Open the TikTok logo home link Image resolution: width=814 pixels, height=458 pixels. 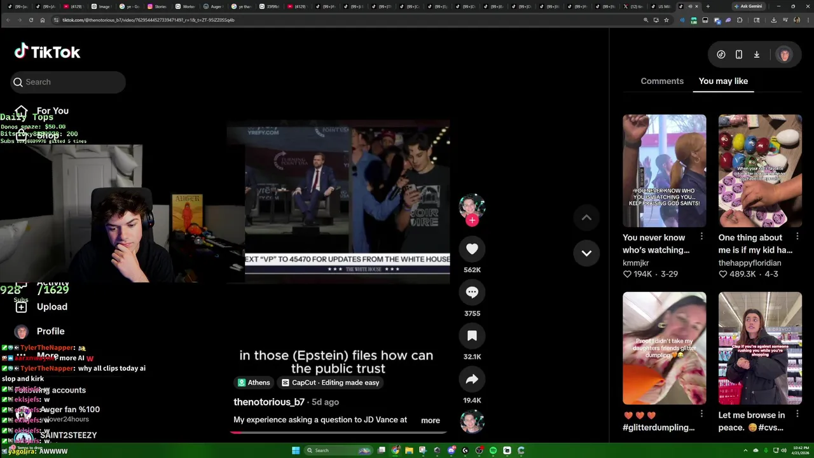pos(48,52)
